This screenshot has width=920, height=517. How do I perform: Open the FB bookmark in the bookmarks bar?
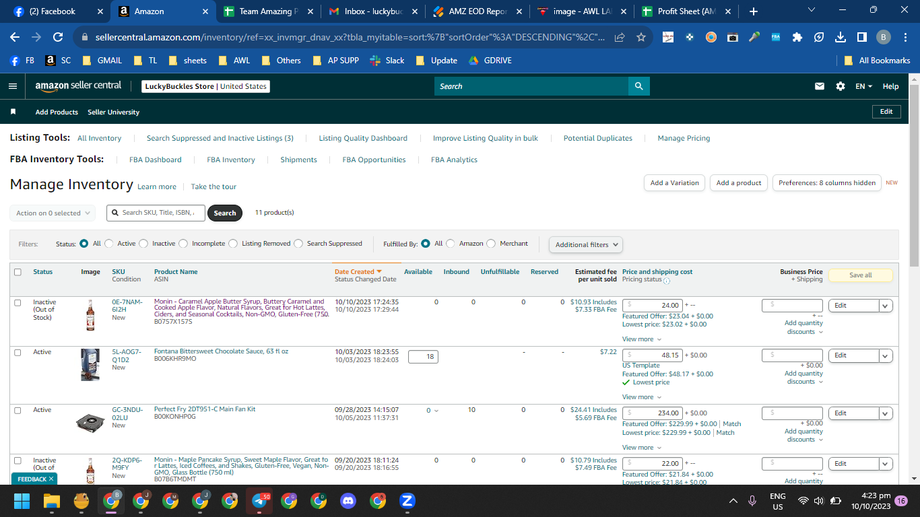[22, 61]
